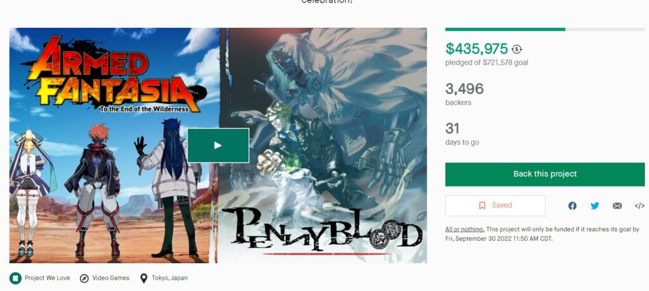Open the Video Games category link
Image resolution: width=649 pixels, height=291 pixels.
tap(111, 278)
